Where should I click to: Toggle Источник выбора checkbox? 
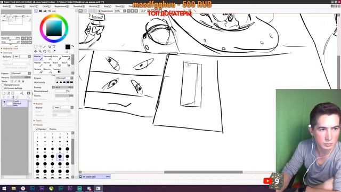3,88
